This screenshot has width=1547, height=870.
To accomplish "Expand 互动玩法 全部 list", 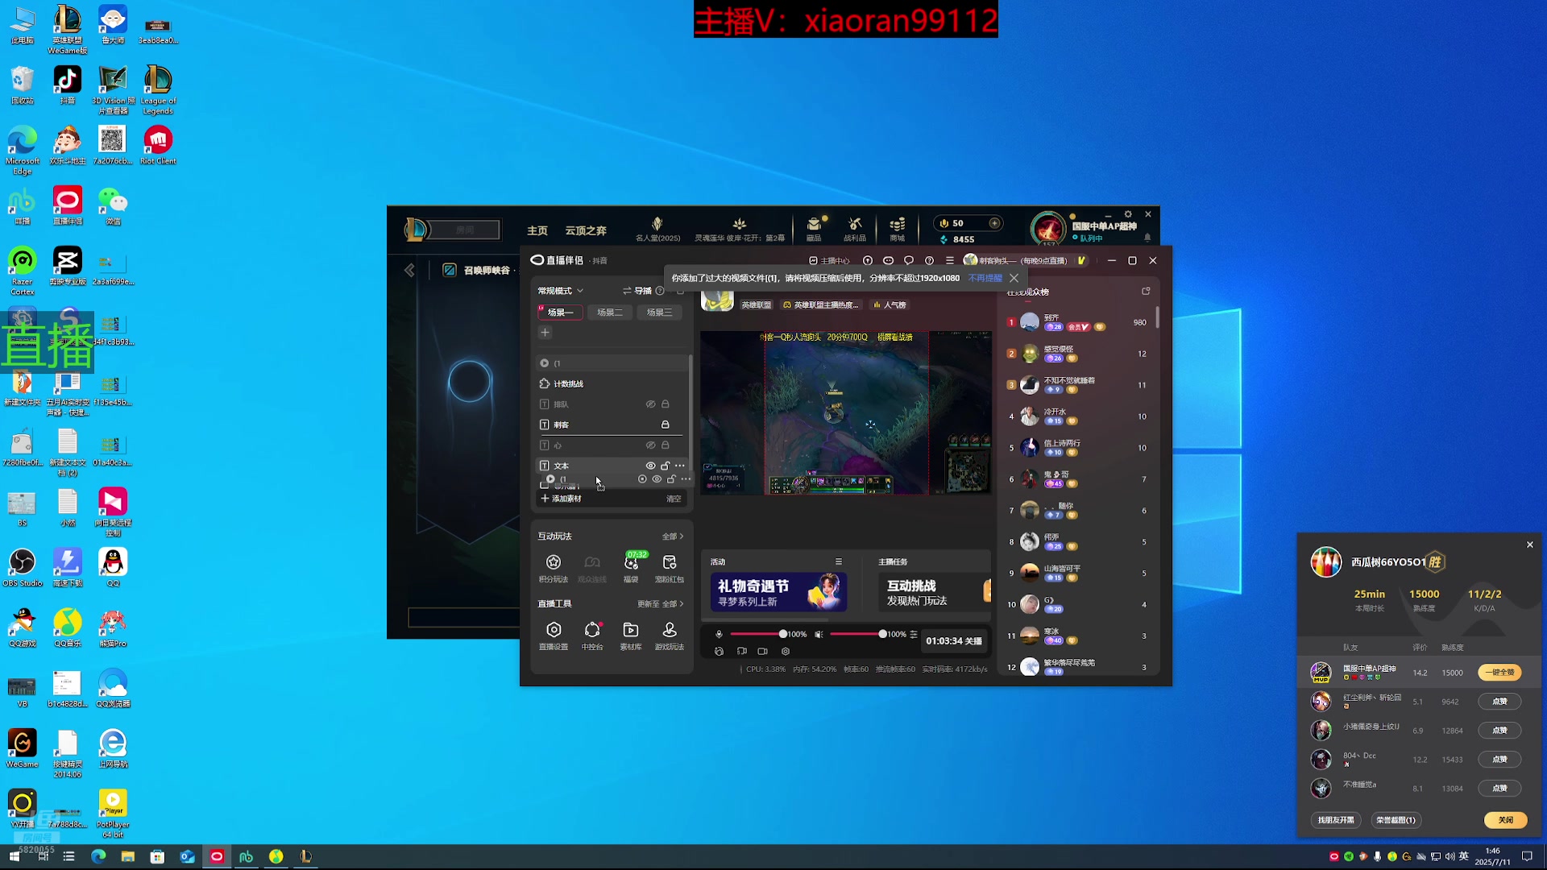I will point(673,536).
